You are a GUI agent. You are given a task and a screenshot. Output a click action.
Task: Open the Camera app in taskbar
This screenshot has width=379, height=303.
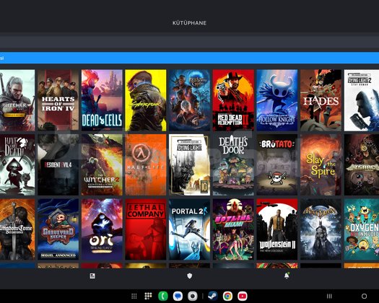193,296
